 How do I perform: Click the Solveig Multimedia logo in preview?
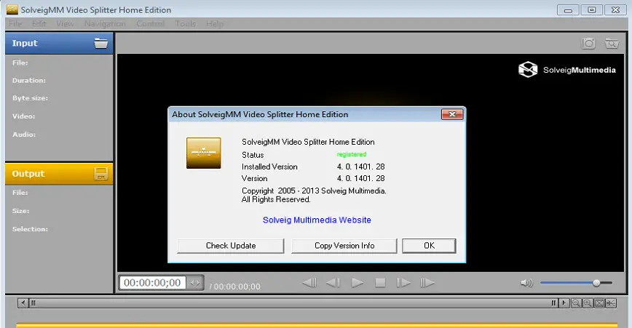coord(567,70)
